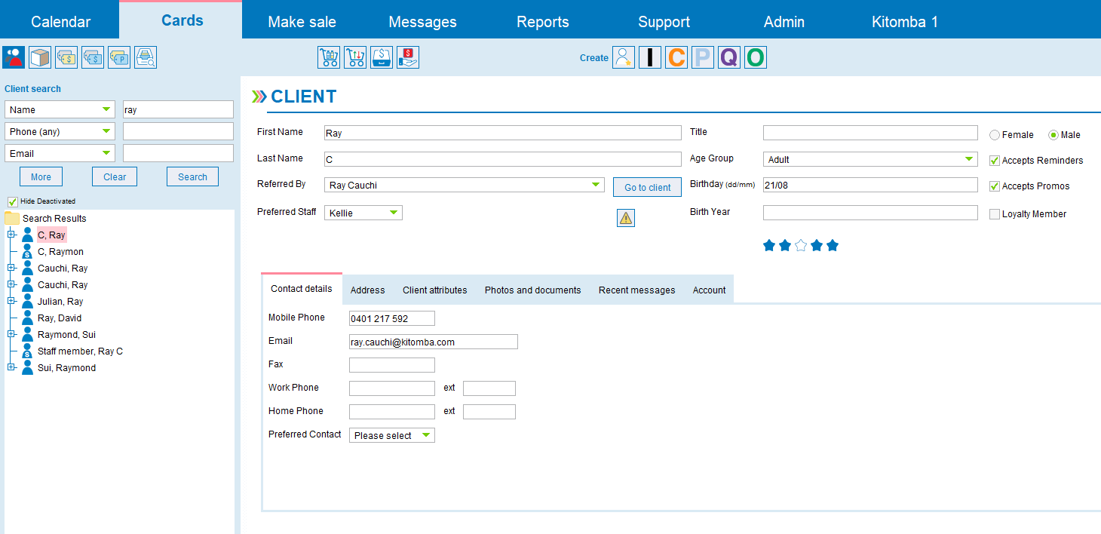This screenshot has width=1101, height=534.
Task: Switch to Client attributes tab
Action: pos(435,290)
